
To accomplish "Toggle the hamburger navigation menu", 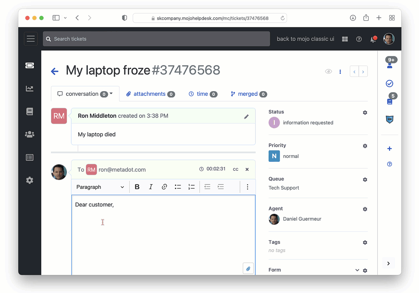I will [x=31, y=39].
